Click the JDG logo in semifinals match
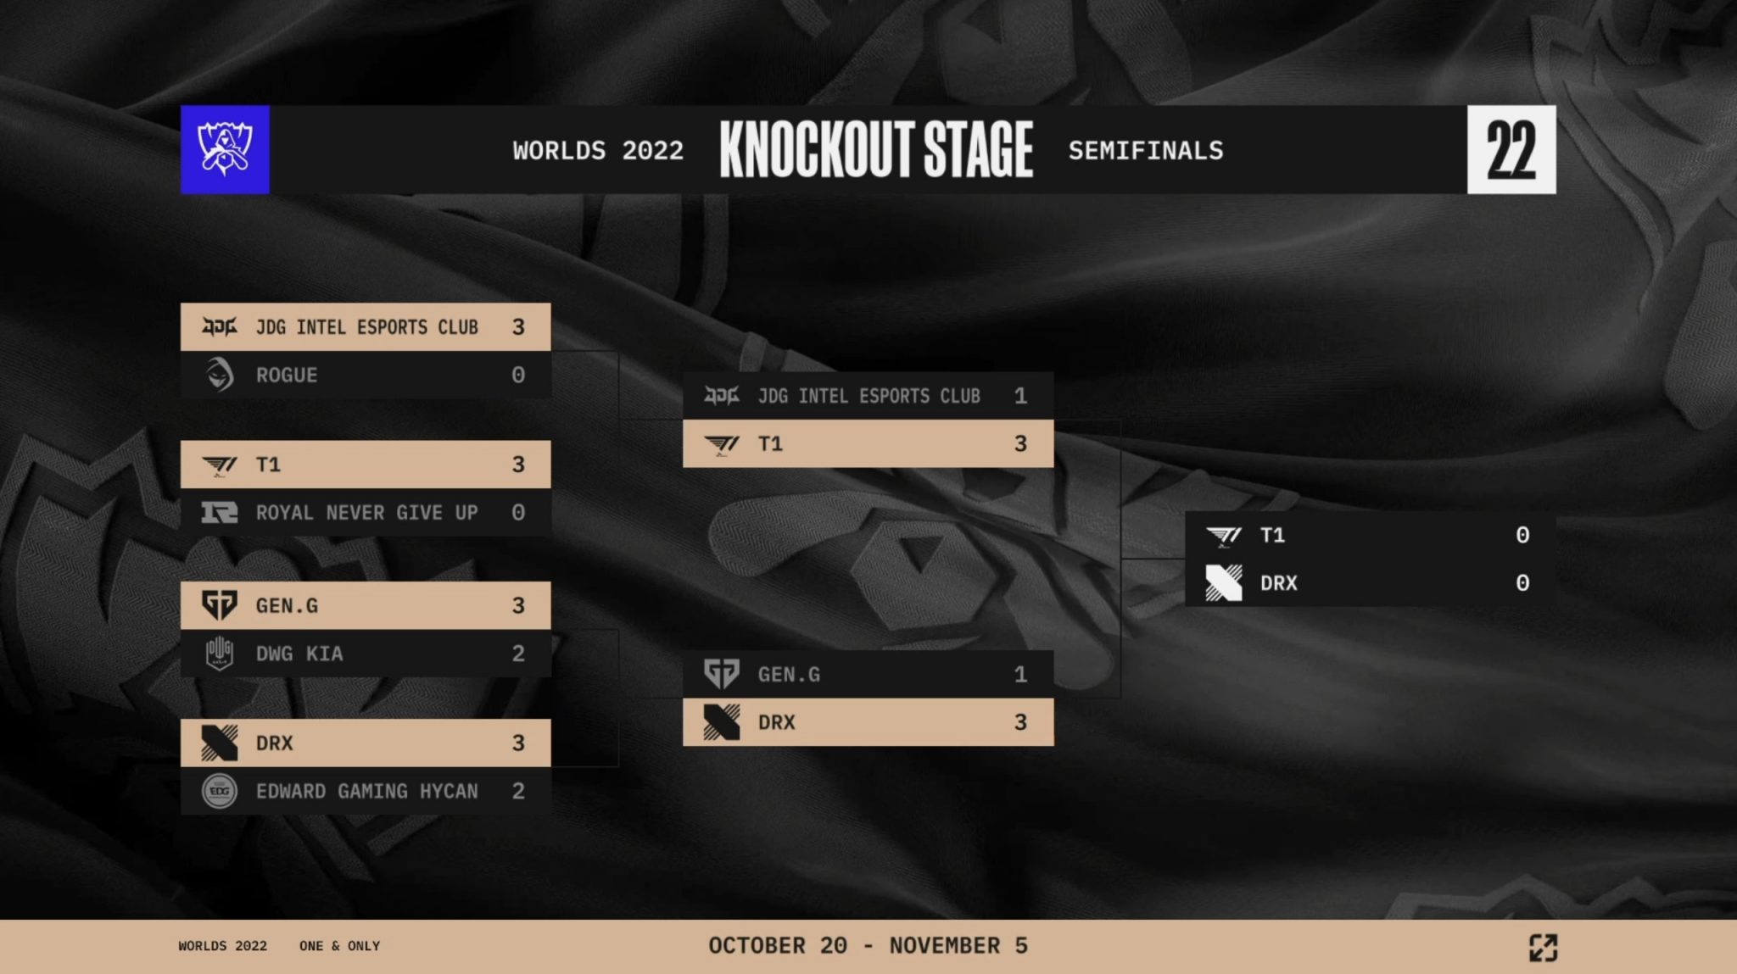Screen dimensions: 1737x974 (722, 396)
